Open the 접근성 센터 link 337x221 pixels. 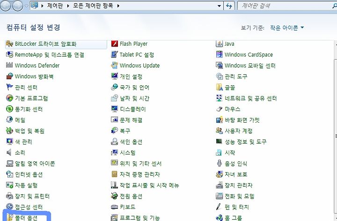29,207
